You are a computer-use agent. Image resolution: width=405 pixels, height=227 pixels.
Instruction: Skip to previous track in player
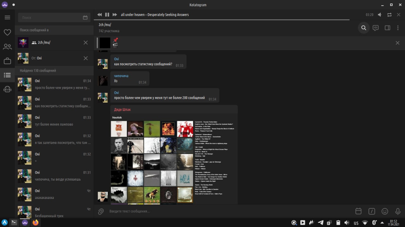tap(100, 15)
